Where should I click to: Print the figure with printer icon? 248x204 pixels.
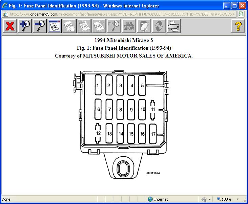[174, 26]
